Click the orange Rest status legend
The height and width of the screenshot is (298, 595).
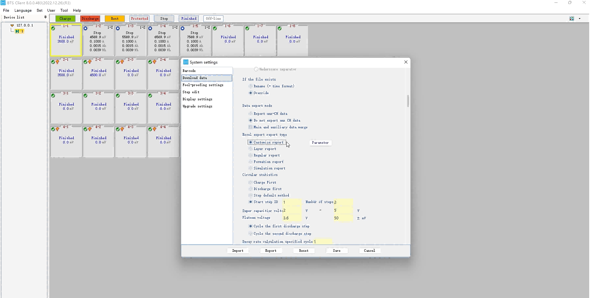click(115, 19)
